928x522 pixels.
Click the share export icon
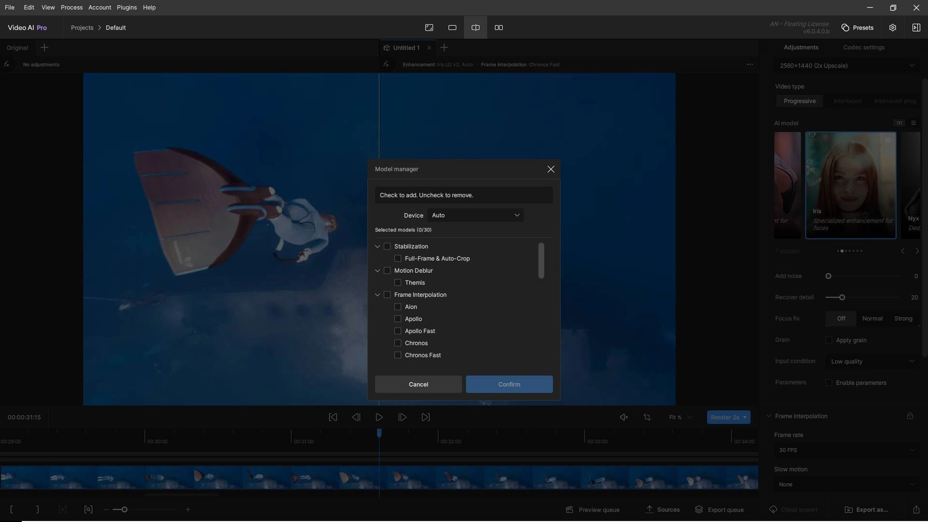tap(916, 509)
